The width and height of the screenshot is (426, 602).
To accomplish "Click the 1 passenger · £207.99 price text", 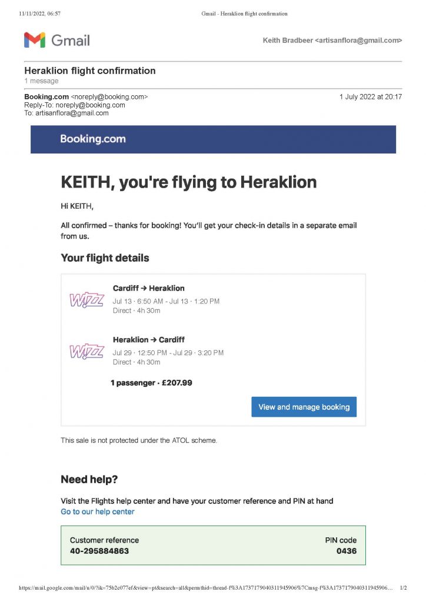I will 151,383.
